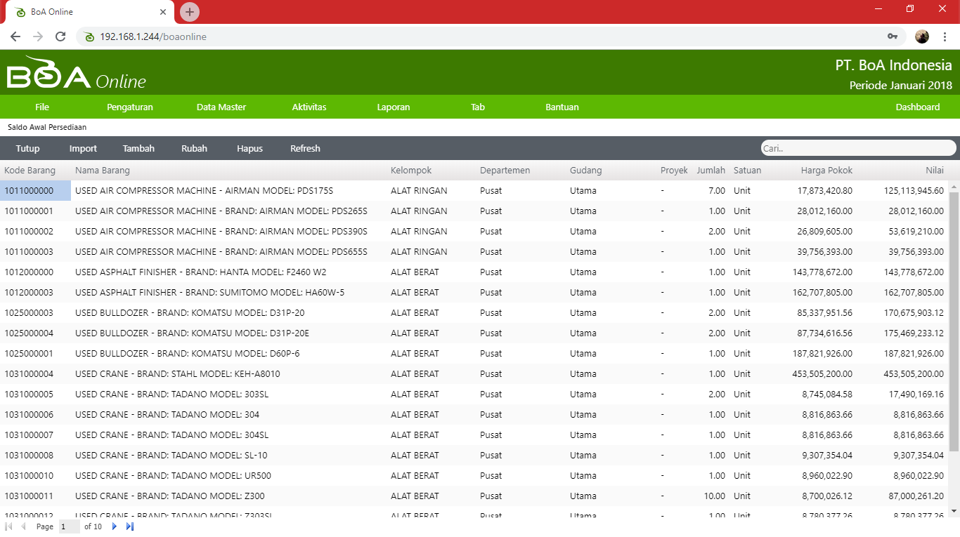Click the saved passwords key icon
This screenshot has height=537, width=960.
click(893, 37)
